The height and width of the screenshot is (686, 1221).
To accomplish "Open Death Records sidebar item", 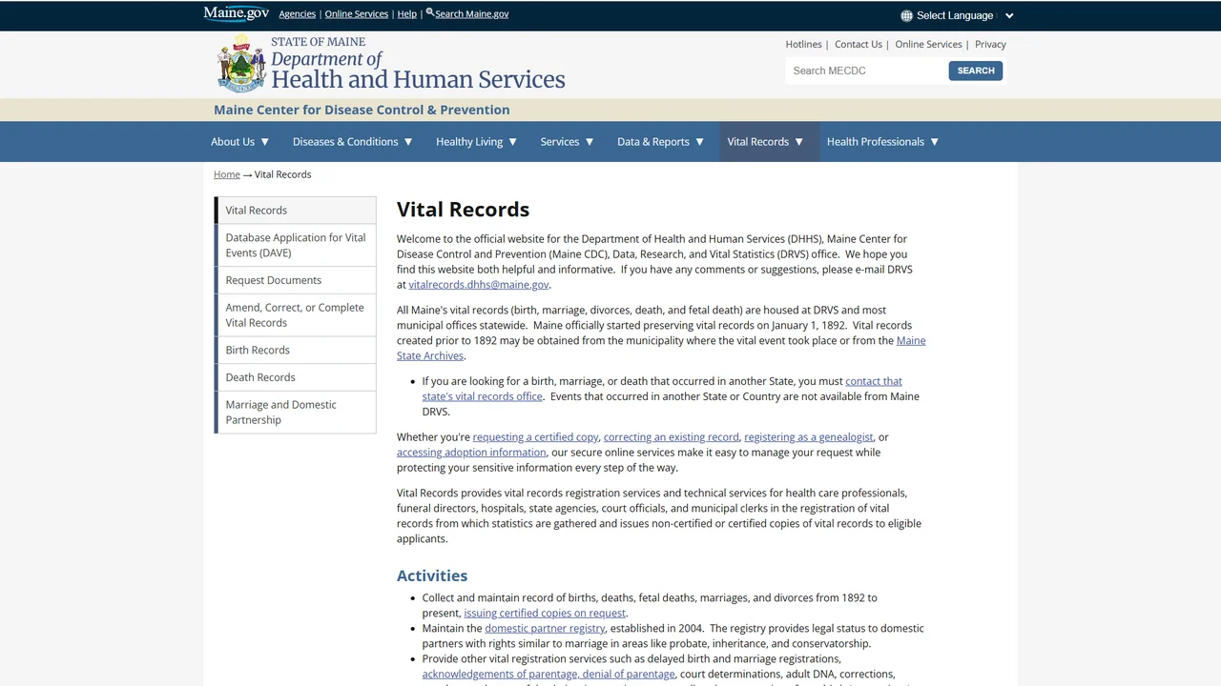I will coord(296,377).
